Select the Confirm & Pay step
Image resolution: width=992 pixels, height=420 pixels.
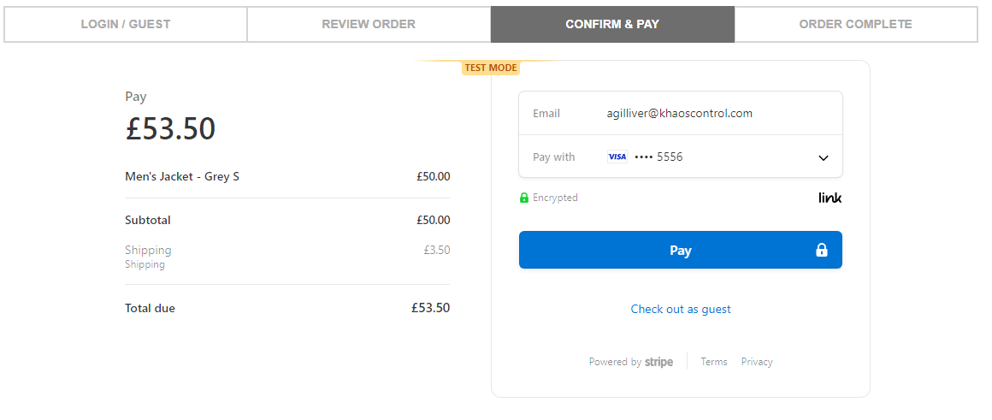(612, 25)
